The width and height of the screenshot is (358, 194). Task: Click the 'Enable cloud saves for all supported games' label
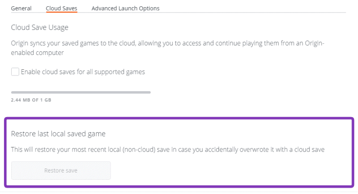click(83, 72)
